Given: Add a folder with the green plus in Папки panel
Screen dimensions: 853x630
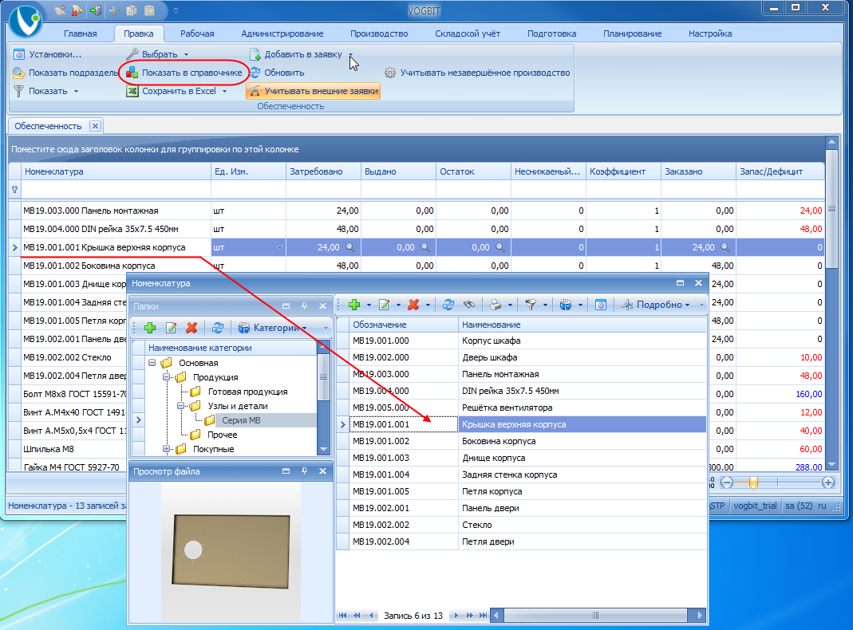Looking at the screenshot, I should coord(150,328).
